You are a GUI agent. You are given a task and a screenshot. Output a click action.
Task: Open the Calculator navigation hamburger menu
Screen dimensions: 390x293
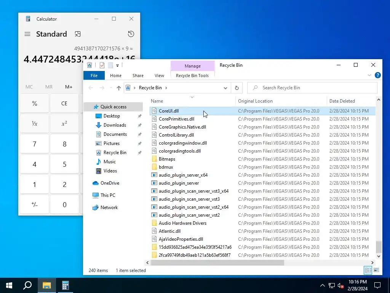(27, 34)
